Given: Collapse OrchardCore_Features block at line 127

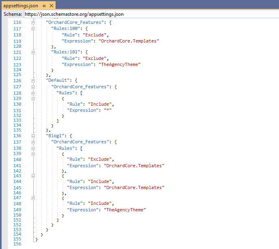Looking at the screenshot, I should coord(33,87).
